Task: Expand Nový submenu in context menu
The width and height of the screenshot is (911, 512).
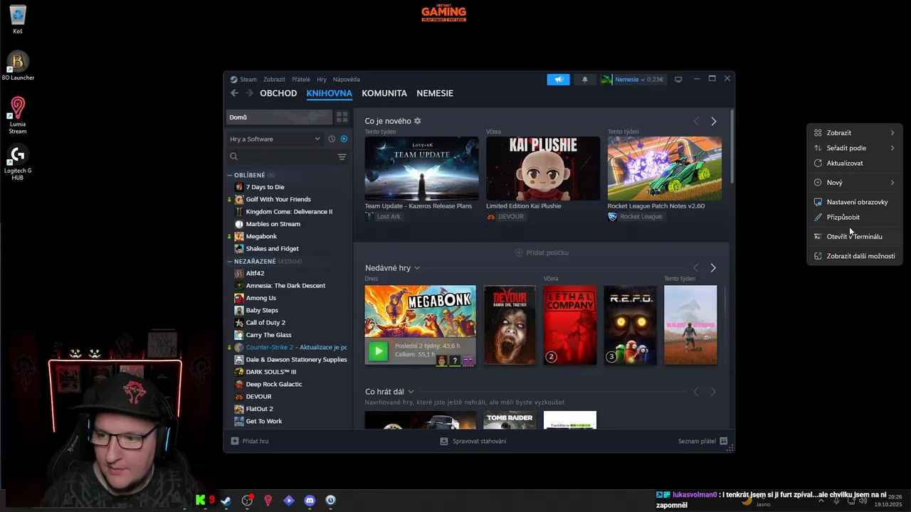Action: (855, 183)
